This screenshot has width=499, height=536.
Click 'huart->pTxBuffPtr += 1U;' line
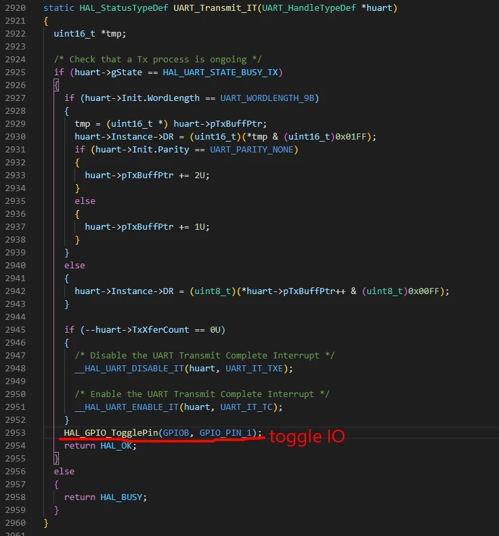(147, 227)
